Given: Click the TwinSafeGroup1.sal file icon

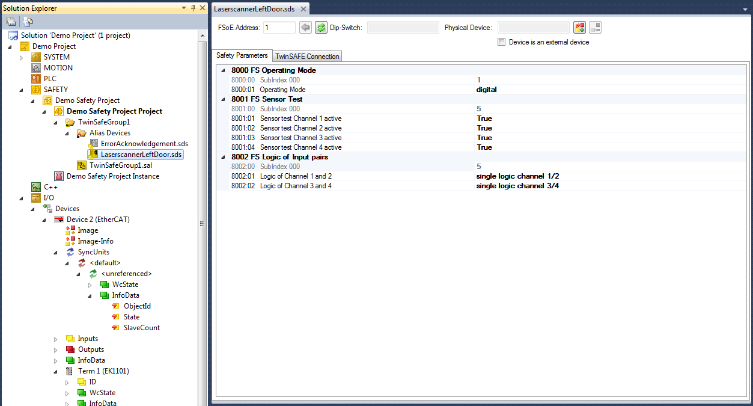Looking at the screenshot, I should click(82, 165).
